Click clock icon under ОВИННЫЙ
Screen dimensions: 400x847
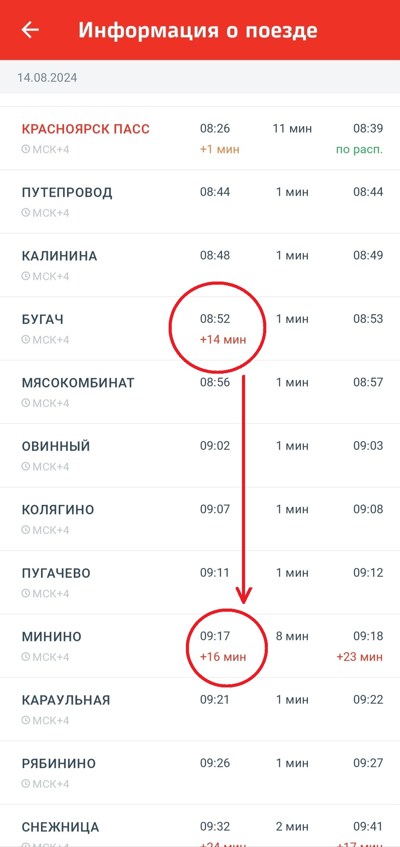(25, 467)
